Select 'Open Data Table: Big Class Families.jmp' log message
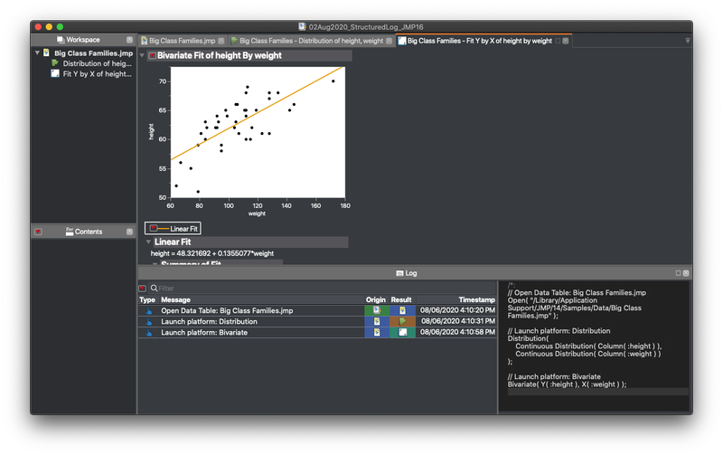723x455 pixels. tap(227, 310)
